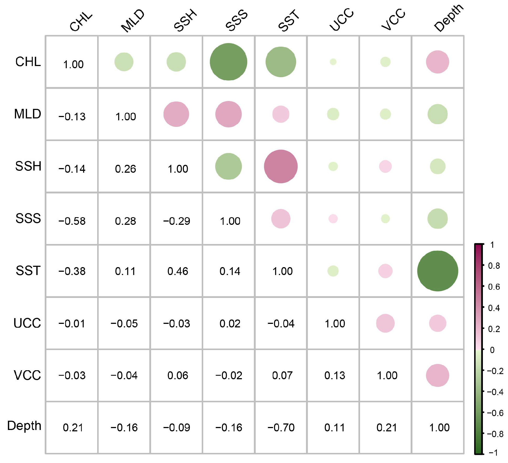This screenshot has height=463, width=508.
Task: Select the pink circle for VCC versus Depth
Action: tap(437, 375)
